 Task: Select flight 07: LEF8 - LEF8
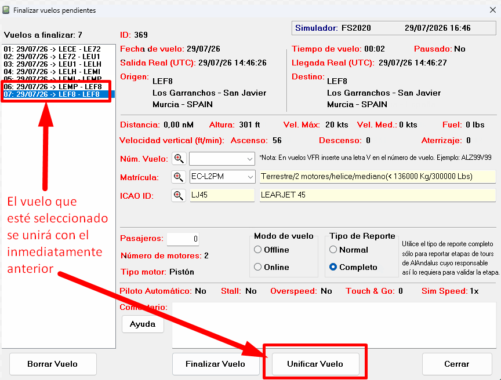pyautogui.click(x=59, y=94)
